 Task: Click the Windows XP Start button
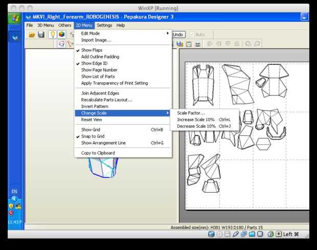click(15, 18)
